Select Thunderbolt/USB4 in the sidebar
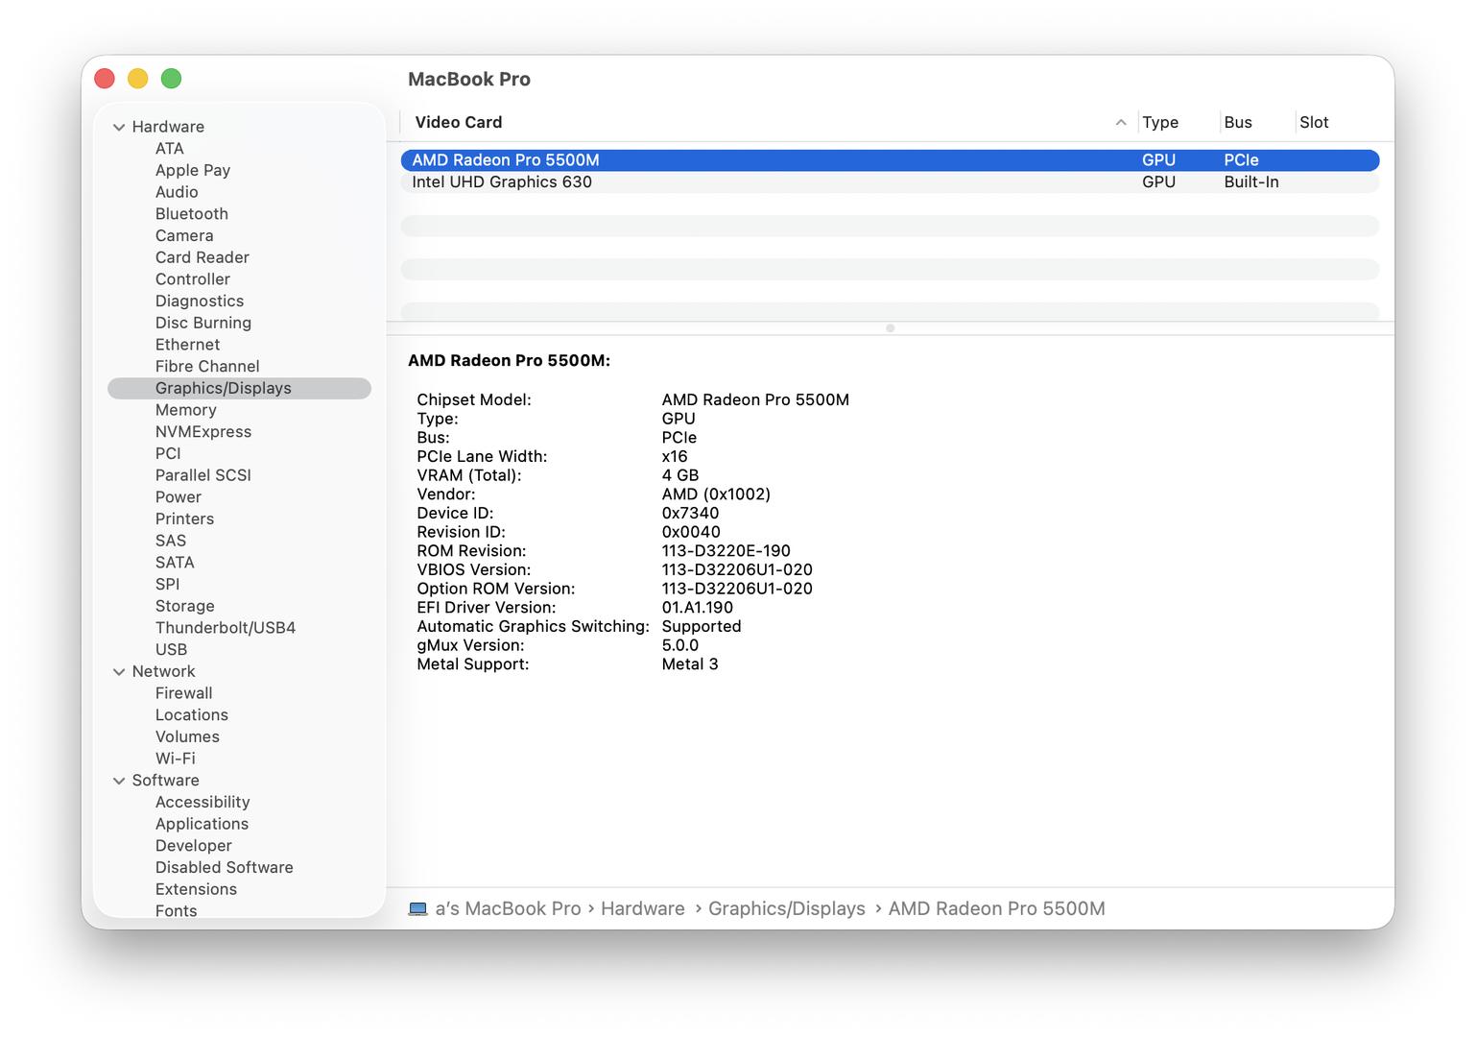Screen dimensions: 1476x1037 (226, 628)
